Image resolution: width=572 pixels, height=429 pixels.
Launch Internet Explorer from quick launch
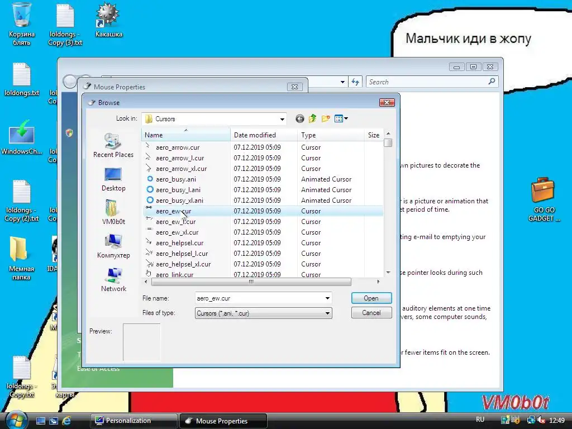[x=67, y=421]
